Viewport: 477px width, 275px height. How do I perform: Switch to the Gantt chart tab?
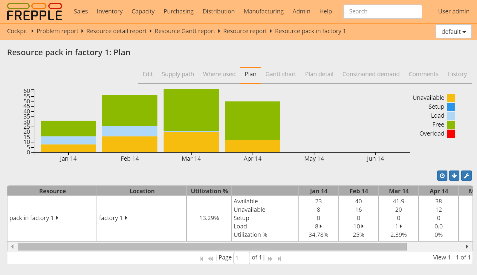pos(281,74)
